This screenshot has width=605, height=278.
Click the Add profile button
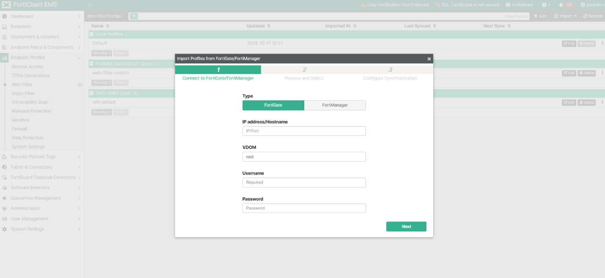coord(540,16)
